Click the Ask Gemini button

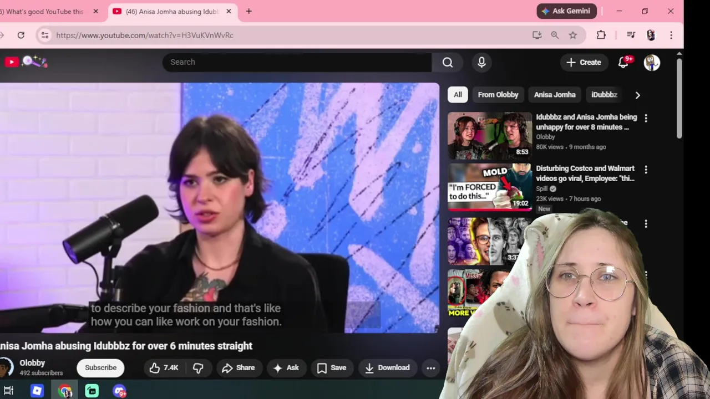click(566, 11)
